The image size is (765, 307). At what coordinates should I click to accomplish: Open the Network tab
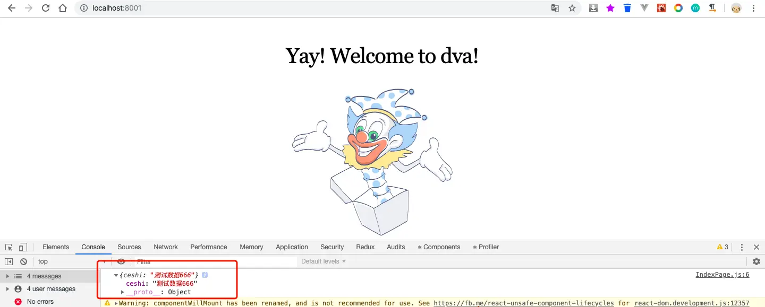166,247
